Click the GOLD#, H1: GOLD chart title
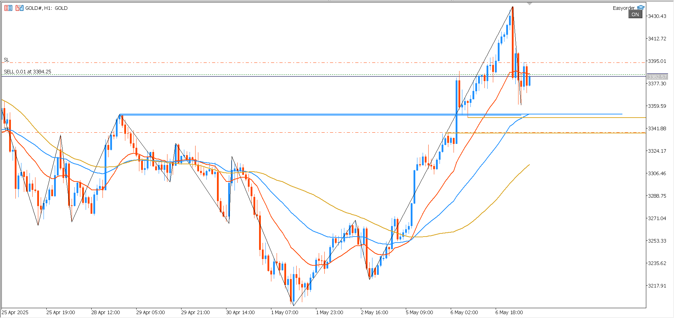The height and width of the screenshot is (318, 674). click(46, 8)
